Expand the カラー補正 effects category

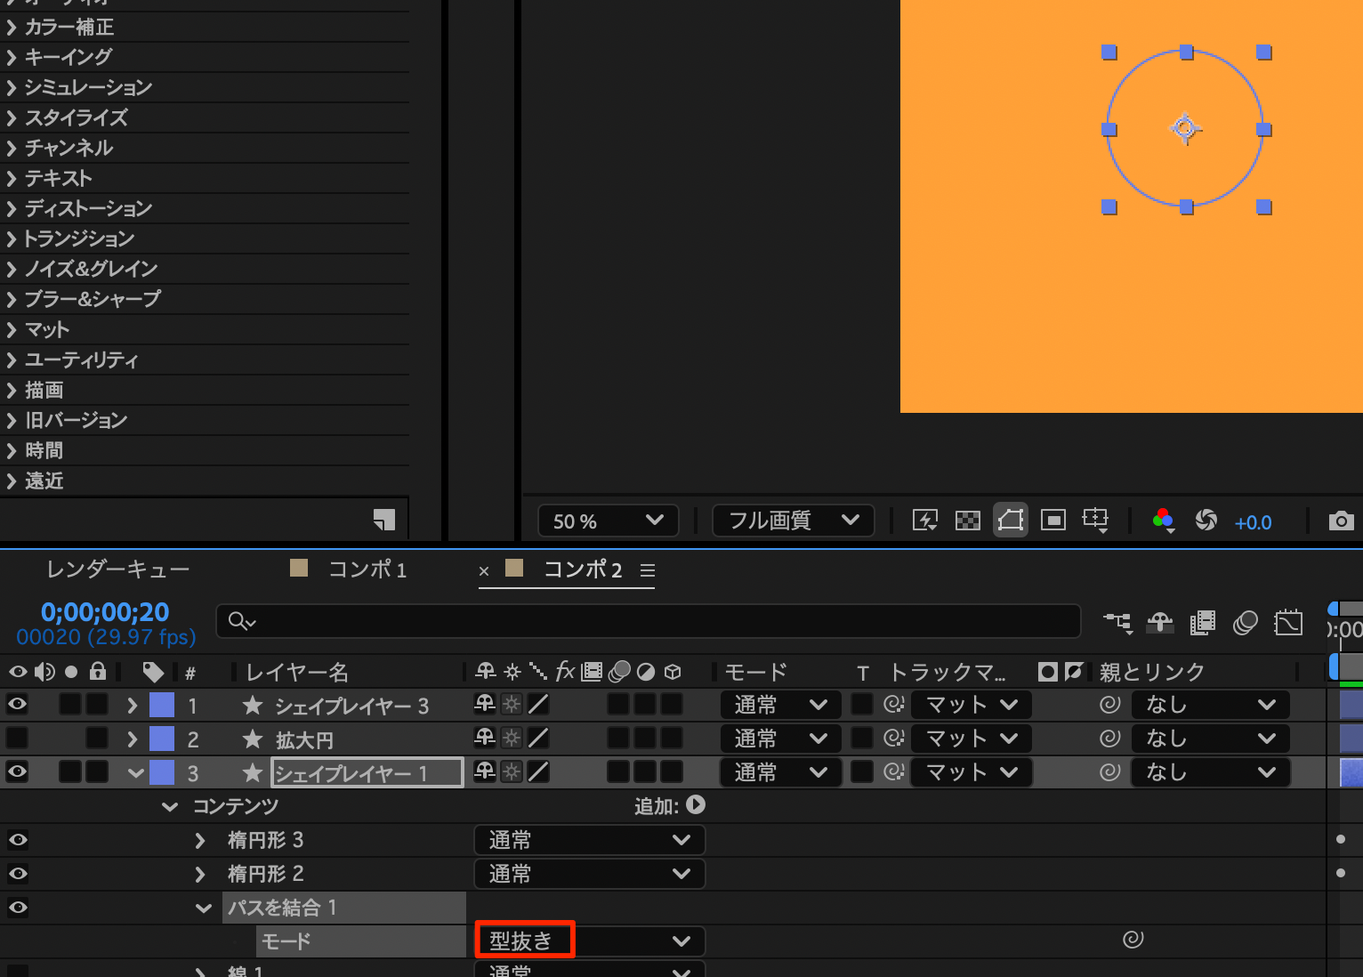[12, 28]
